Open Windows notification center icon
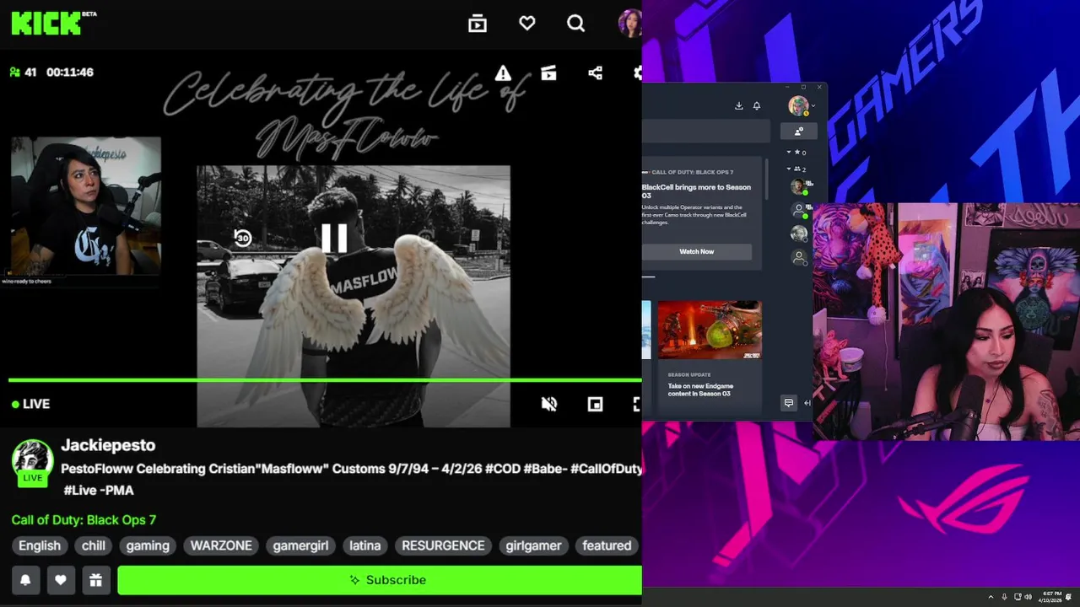Screen dimensions: 1080x607 (x=1068, y=597)
